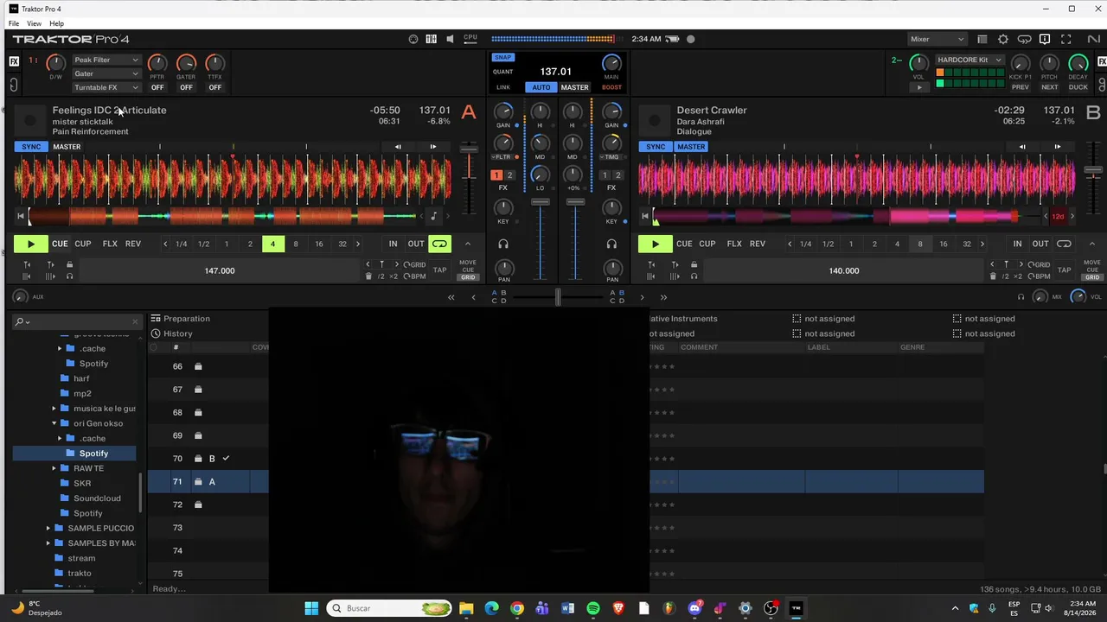Toggle the SNAP button
The height and width of the screenshot is (622, 1107).
click(502, 58)
